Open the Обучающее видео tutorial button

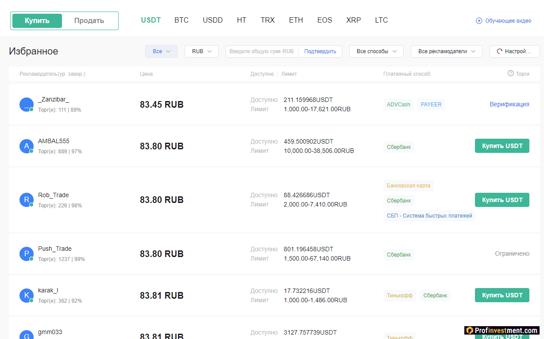pos(503,21)
